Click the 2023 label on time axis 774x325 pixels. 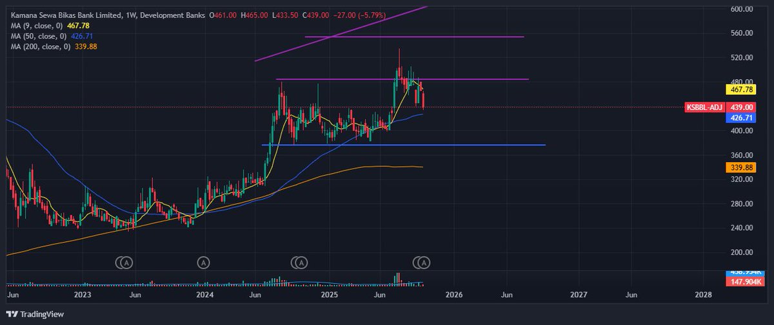[x=83, y=295]
